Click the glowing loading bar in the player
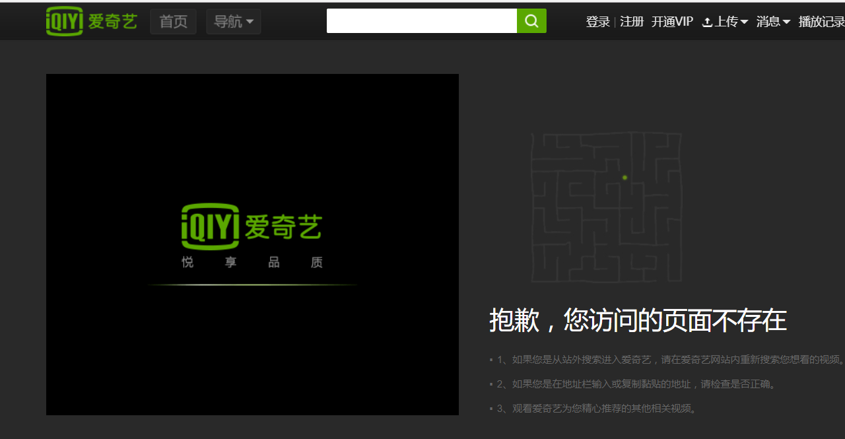845x439 pixels. (x=252, y=285)
